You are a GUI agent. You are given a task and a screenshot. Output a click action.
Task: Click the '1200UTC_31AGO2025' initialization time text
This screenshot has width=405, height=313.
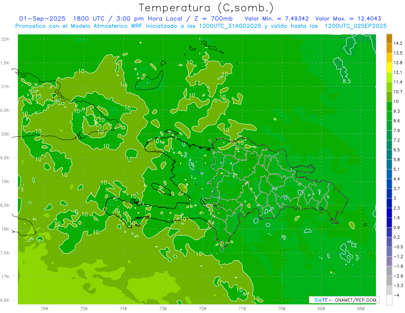(231, 26)
